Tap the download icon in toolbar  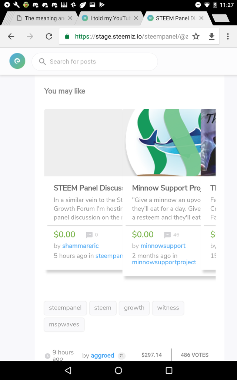[x=212, y=36]
